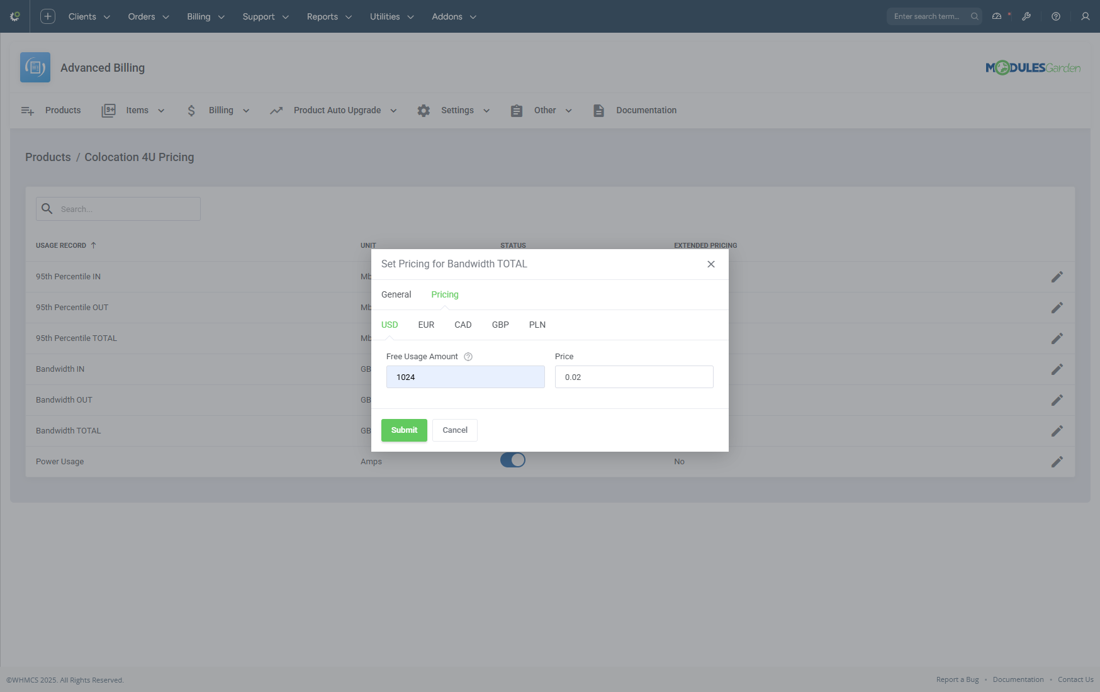The image size is (1100, 692).
Task: Switch to the General tab
Action: [x=396, y=294]
